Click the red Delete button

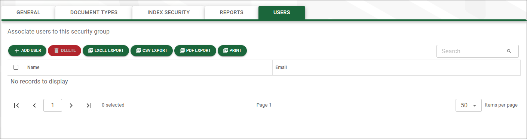coord(64,51)
